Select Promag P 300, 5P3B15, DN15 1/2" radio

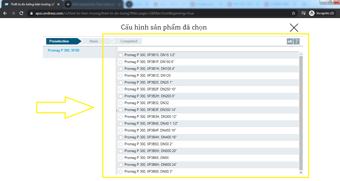click(x=121, y=55)
